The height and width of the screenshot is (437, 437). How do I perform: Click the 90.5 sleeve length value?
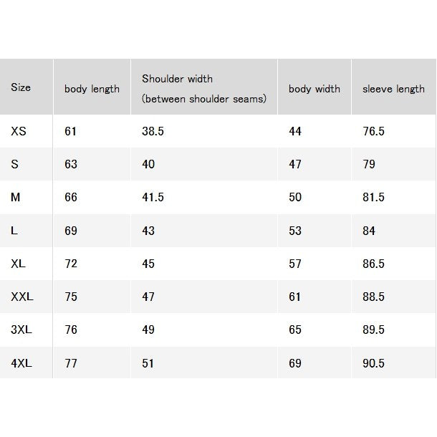click(x=373, y=363)
